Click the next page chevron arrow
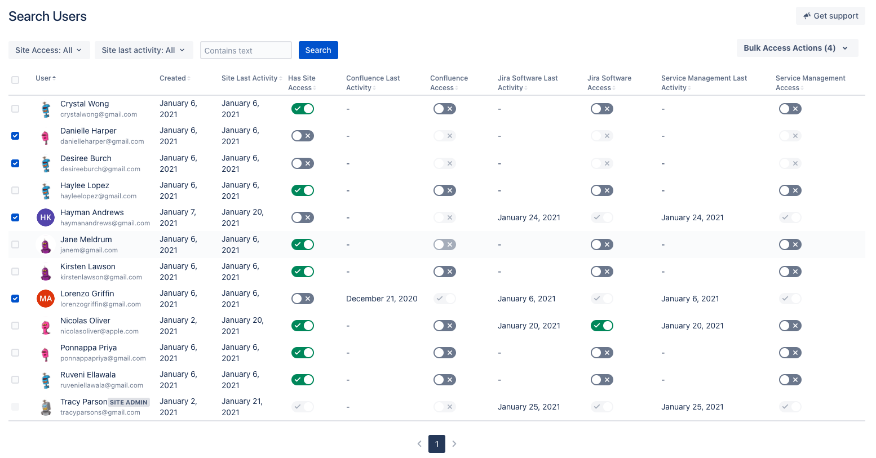Screen dimensions: 876x458 454,444
